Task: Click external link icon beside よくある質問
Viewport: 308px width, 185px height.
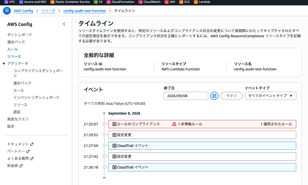Action: point(32,159)
